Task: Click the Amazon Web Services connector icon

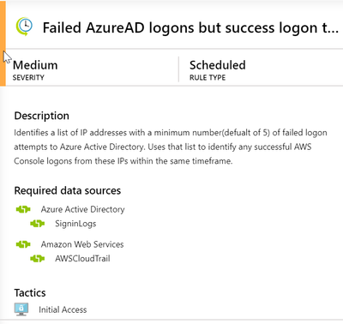Action: 23,244
